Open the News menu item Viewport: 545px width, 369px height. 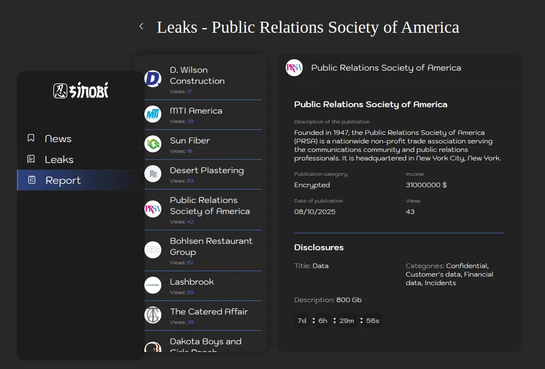click(58, 139)
